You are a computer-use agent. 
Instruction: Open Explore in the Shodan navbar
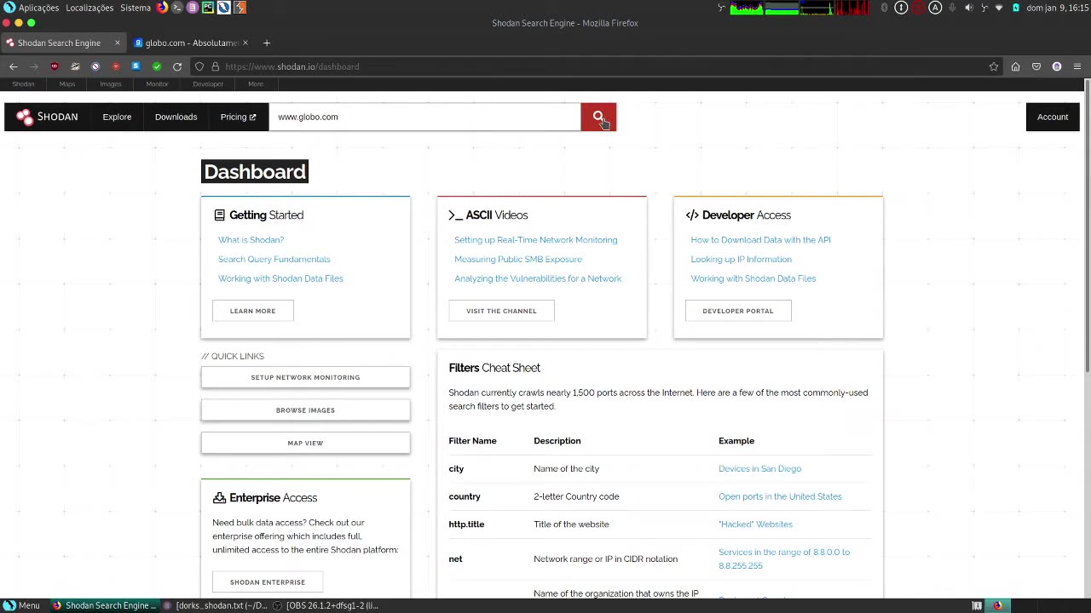click(117, 117)
